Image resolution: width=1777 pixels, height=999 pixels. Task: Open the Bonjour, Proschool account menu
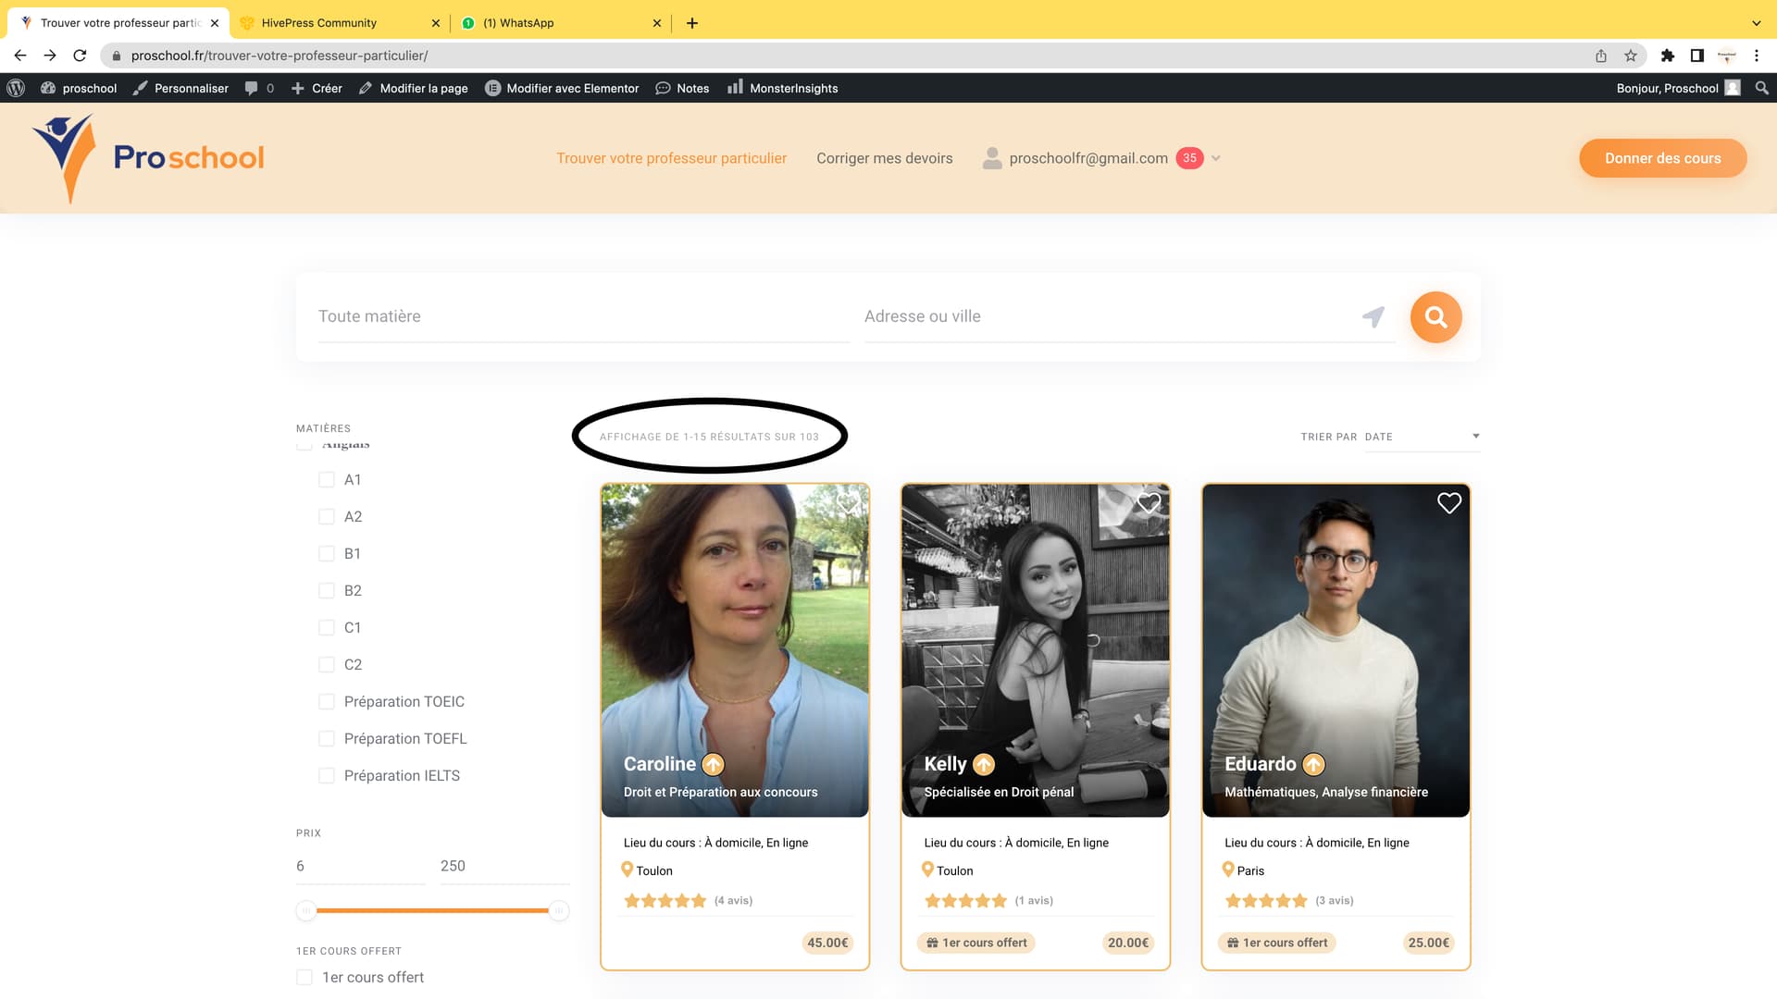coord(1678,88)
